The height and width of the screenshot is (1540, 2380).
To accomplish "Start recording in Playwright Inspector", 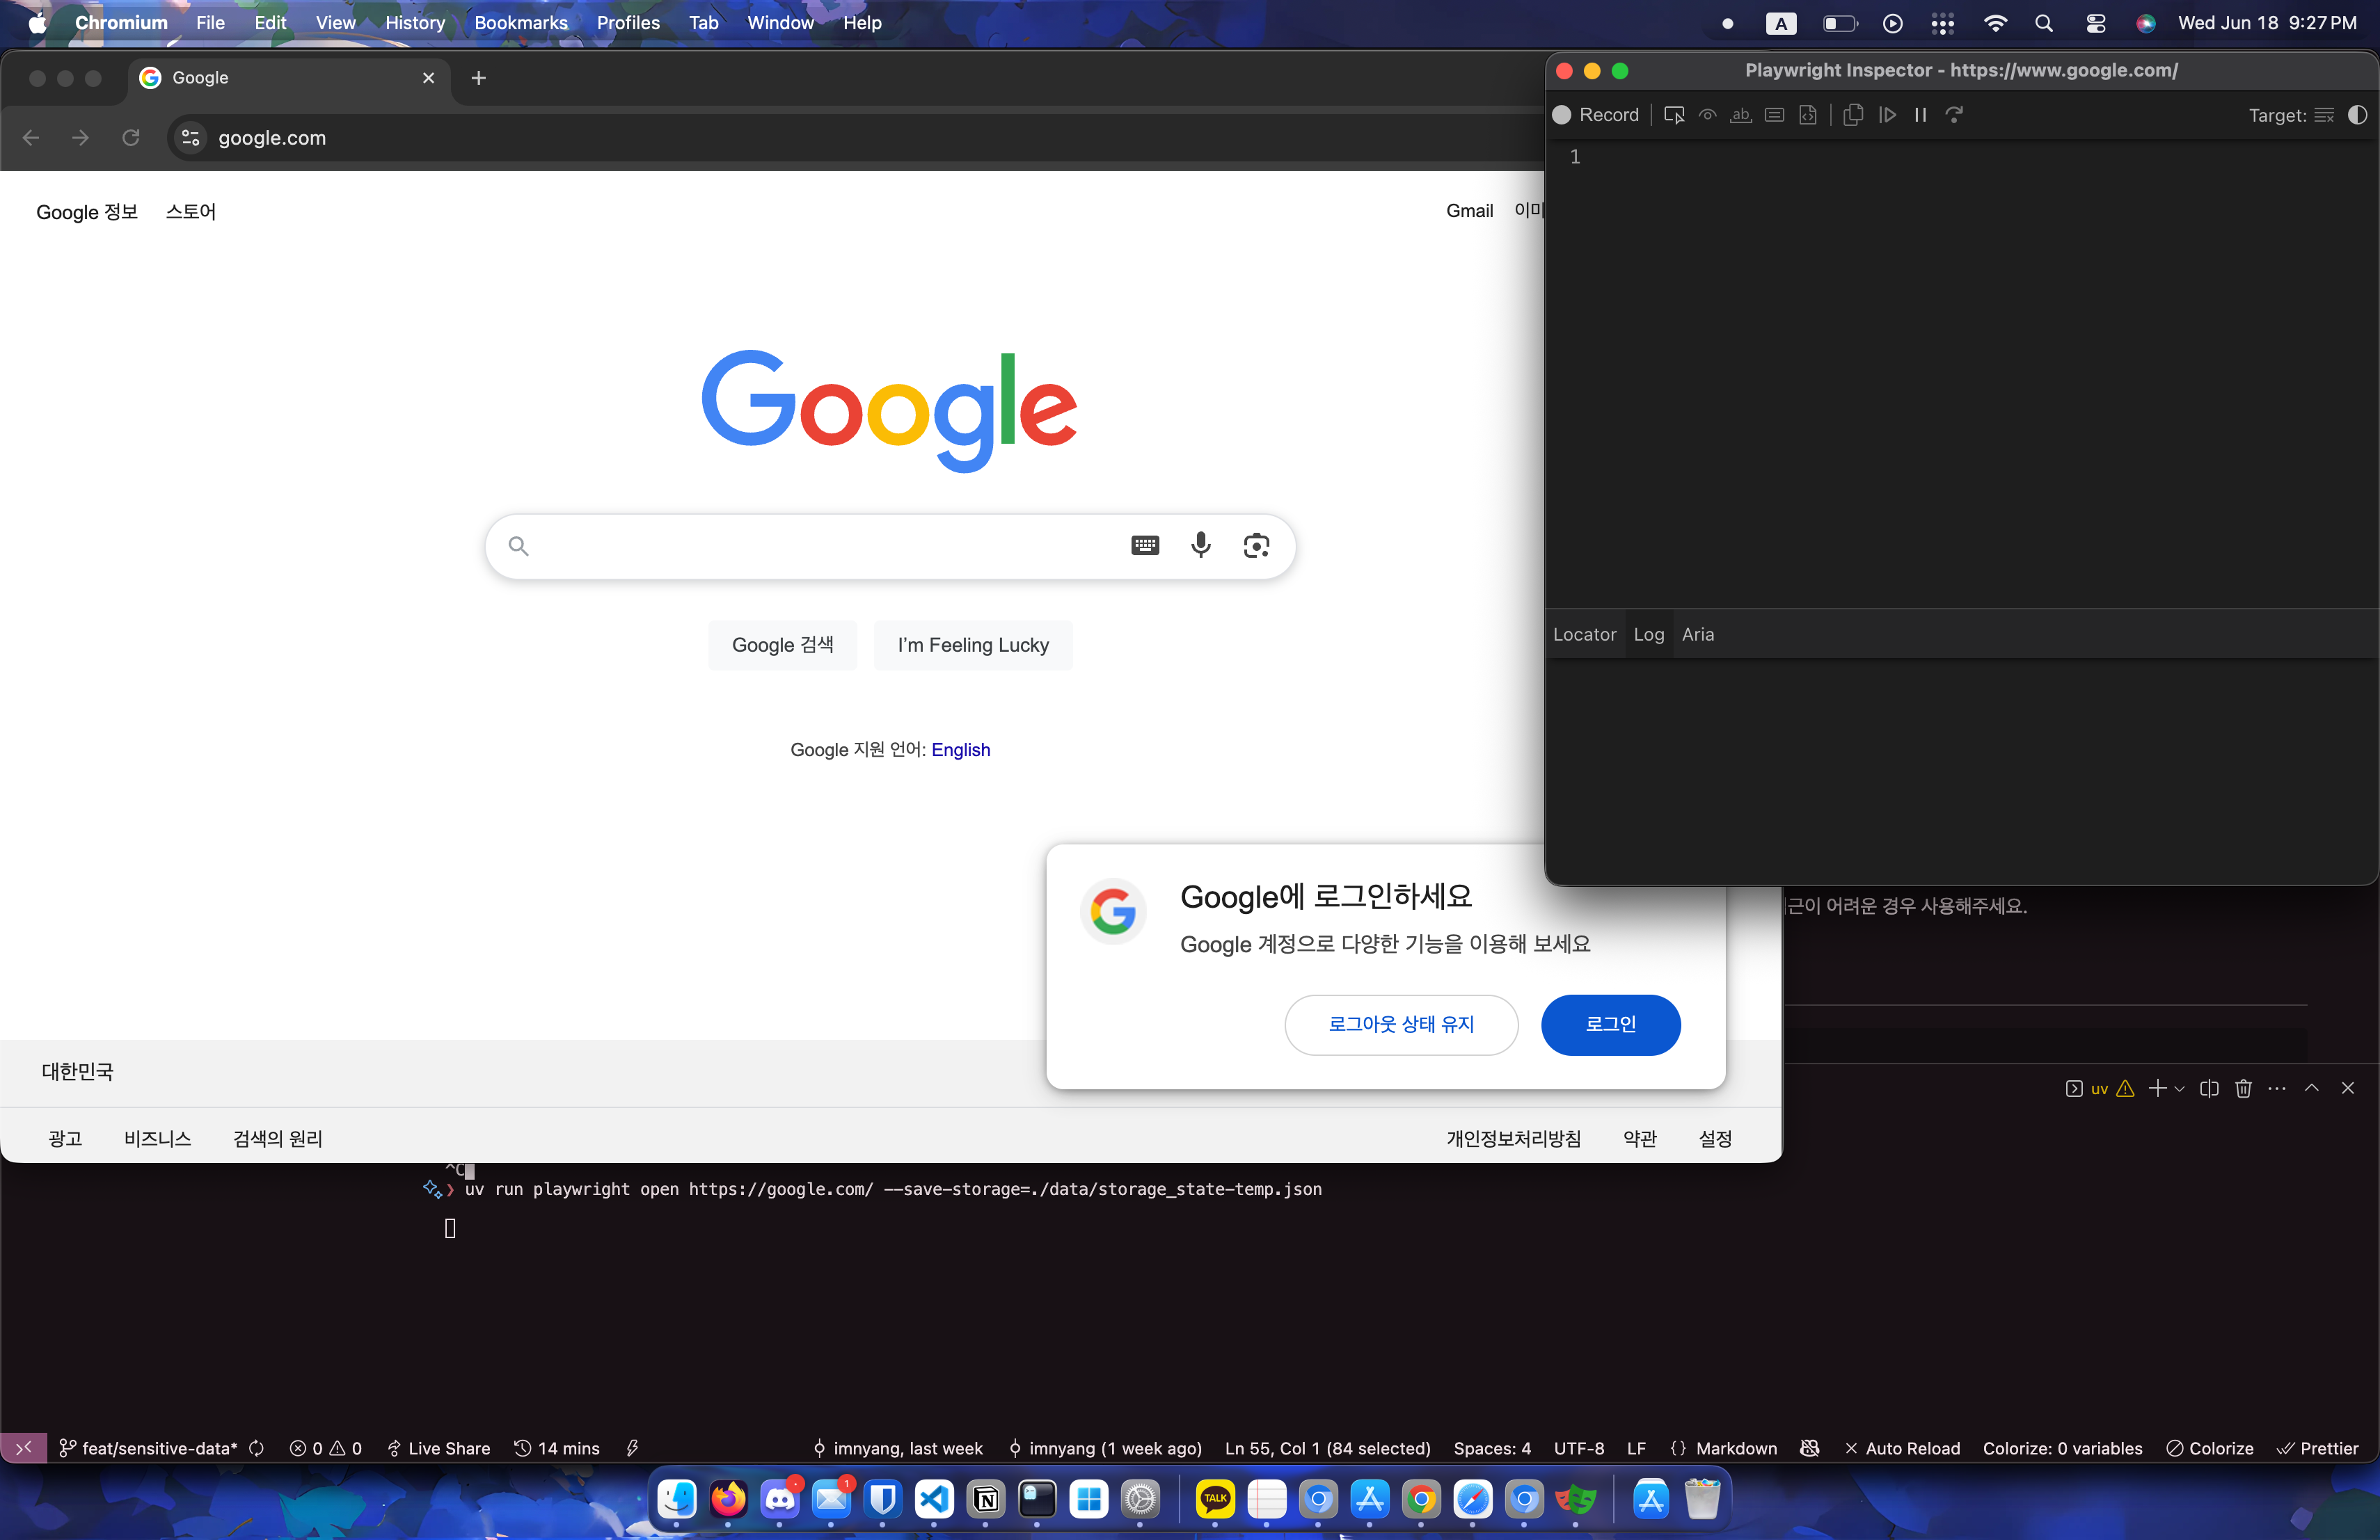I will click(1595, 115).
